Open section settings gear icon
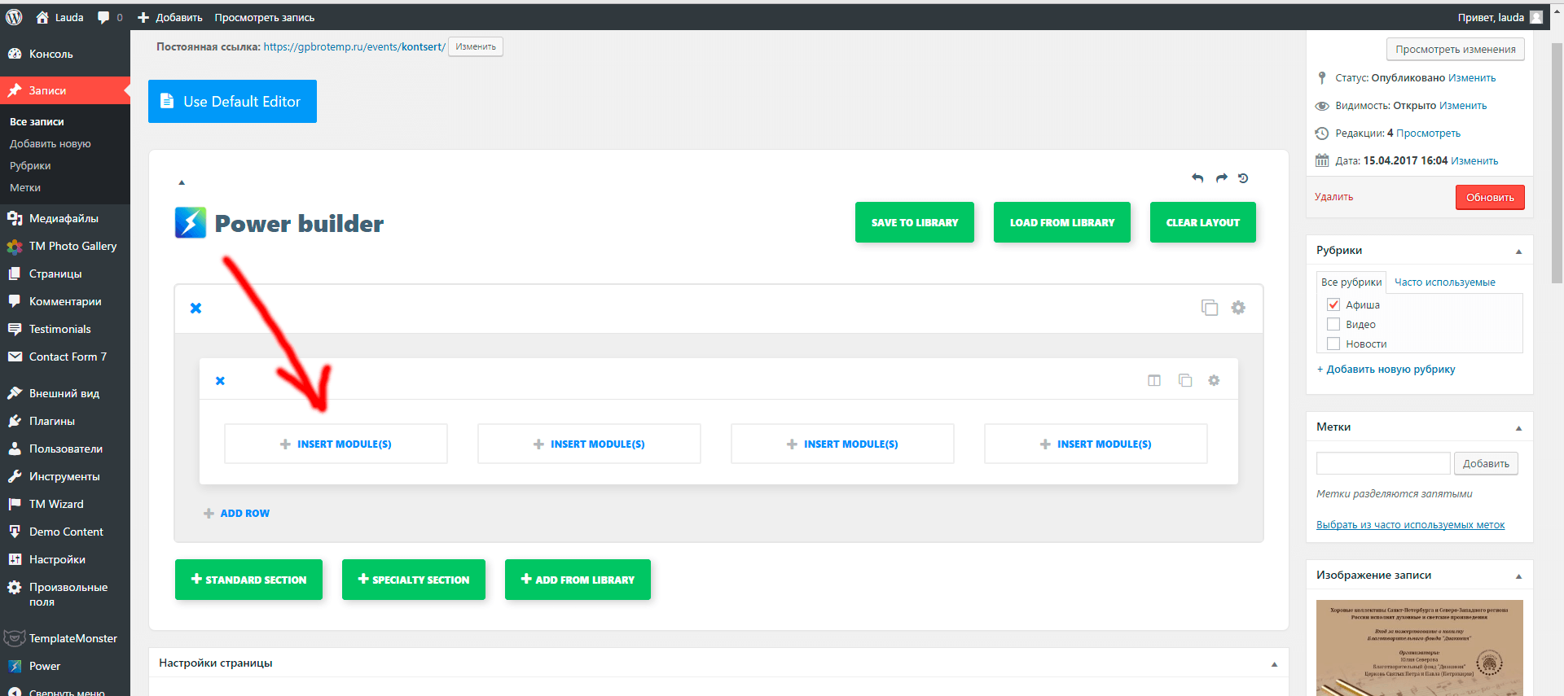This screenshot has width=1564, height=696. tap(1238, 308)
